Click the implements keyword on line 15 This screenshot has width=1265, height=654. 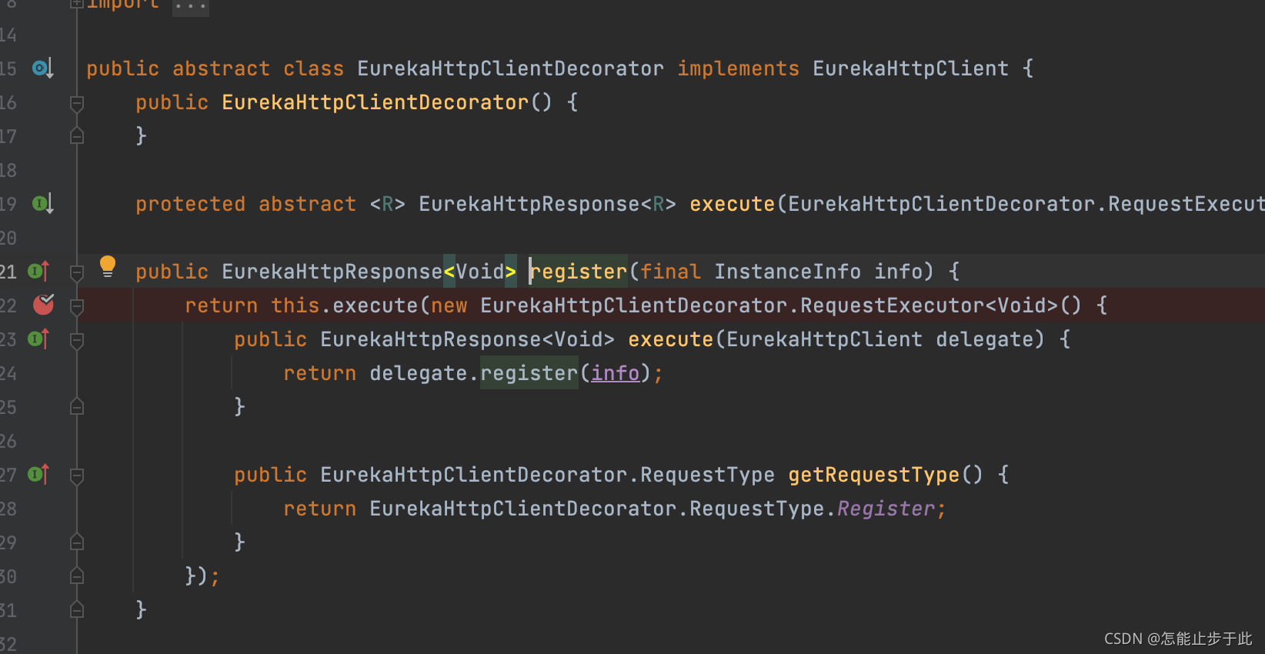click(738, 68)
